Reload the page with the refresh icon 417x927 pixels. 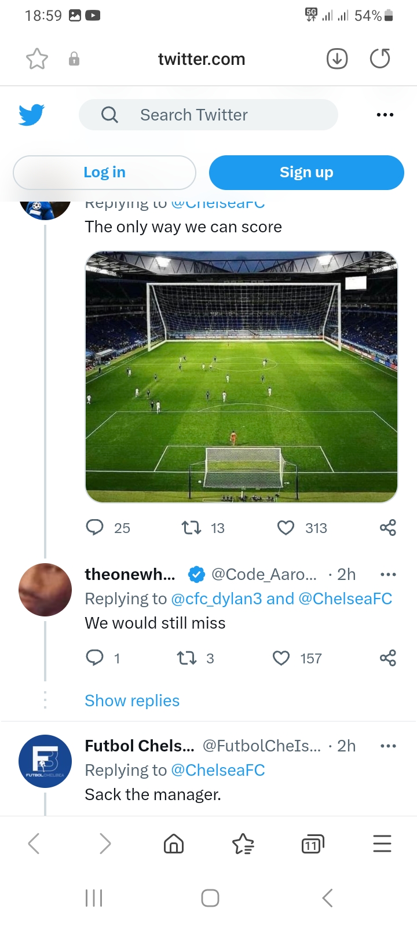click(380, 59)
